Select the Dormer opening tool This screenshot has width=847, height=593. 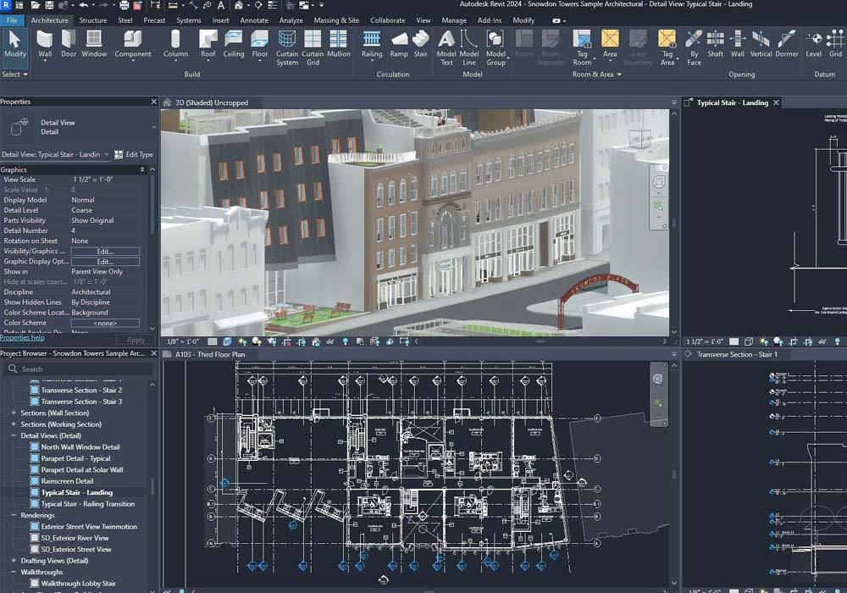coord(787,44)
